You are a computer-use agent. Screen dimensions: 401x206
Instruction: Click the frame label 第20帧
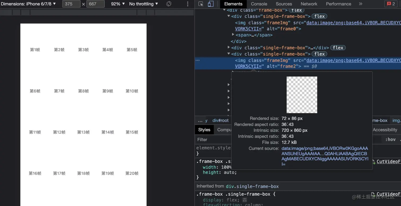132,173
